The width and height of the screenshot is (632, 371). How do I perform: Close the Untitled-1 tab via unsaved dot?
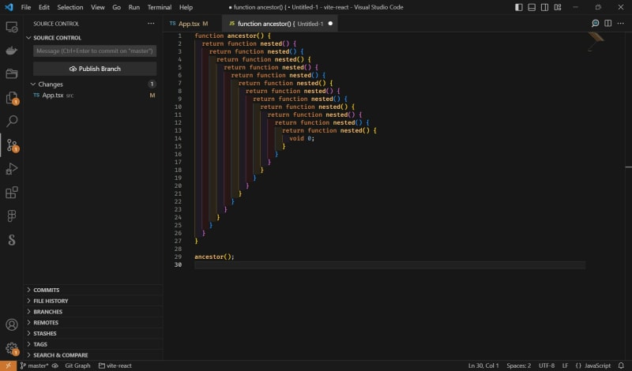coord(330,24)
